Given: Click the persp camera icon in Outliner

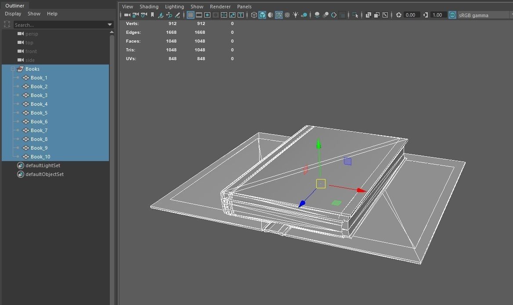Looking at the screenshot, I should tap(21, 34).
